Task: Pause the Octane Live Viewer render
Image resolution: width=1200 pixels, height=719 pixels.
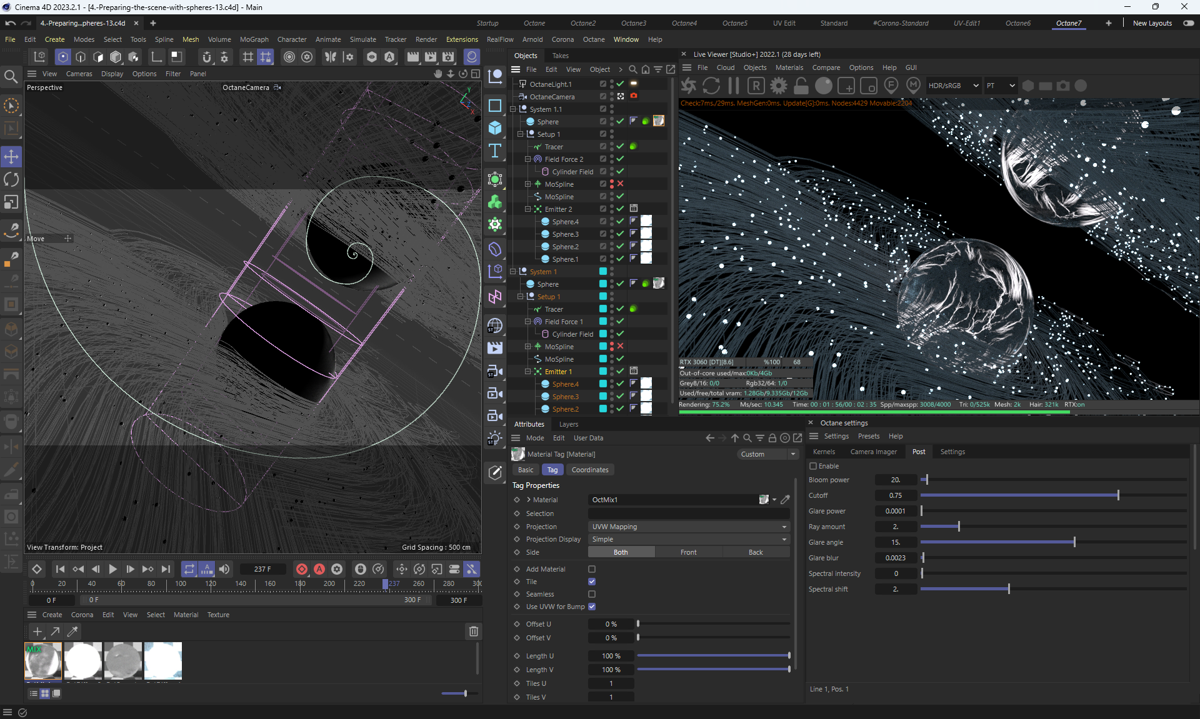Action: 734,86
